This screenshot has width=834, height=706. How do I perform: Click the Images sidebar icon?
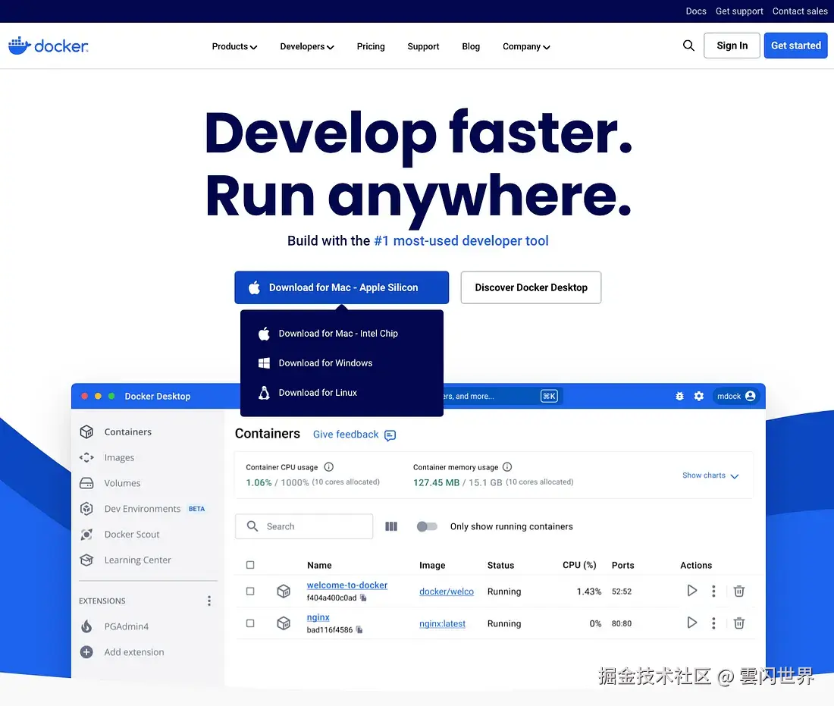(x=86, y=457)
